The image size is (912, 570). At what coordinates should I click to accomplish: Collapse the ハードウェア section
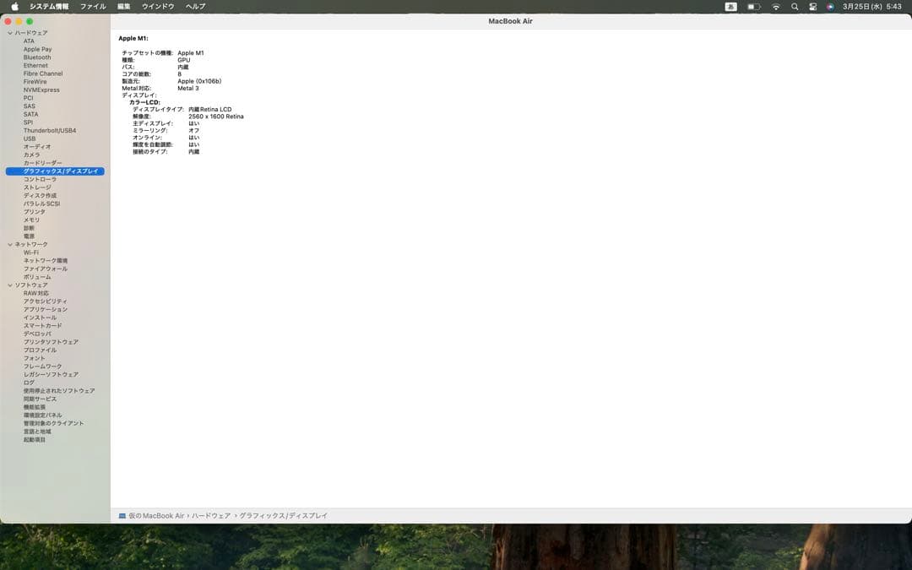coord(10,33)
